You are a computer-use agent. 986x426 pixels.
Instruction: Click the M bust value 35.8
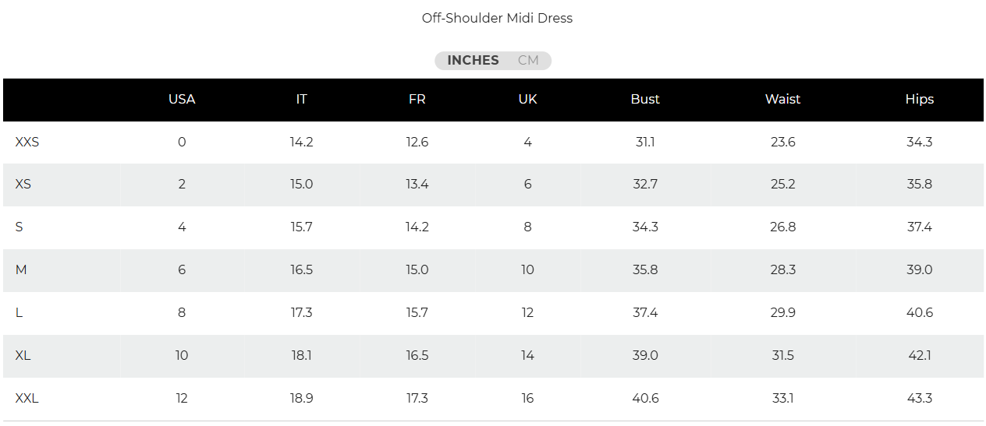[x=645, y=270]
